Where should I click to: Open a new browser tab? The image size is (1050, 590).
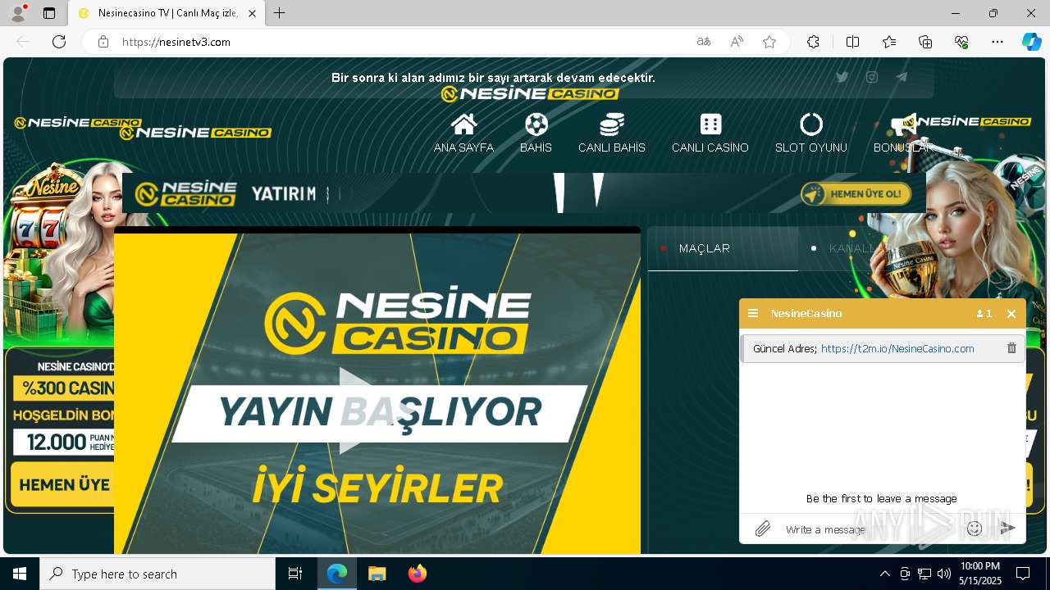click(x=280, y=13)
